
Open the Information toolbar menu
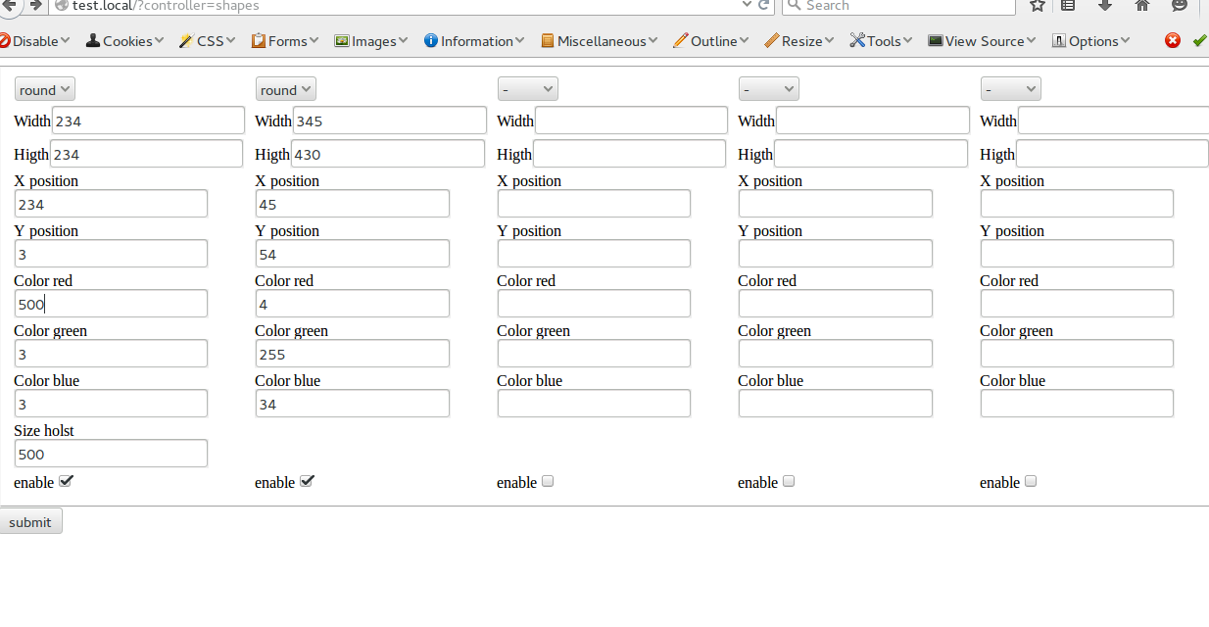point(474,41)
